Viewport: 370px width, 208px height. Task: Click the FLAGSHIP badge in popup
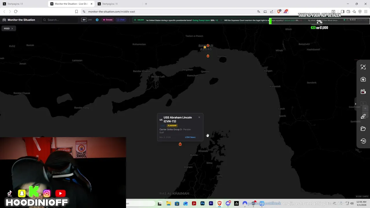point(172,126)
